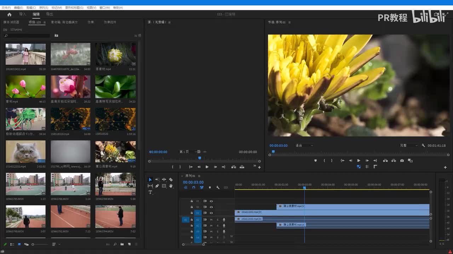This screenshot has height=254, width=453.
Task: Select the Type (T) tool
Action: [x=150, y=192]
